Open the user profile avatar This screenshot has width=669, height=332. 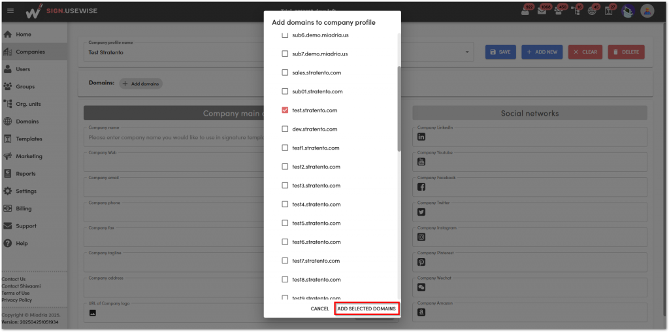(647, 11)
